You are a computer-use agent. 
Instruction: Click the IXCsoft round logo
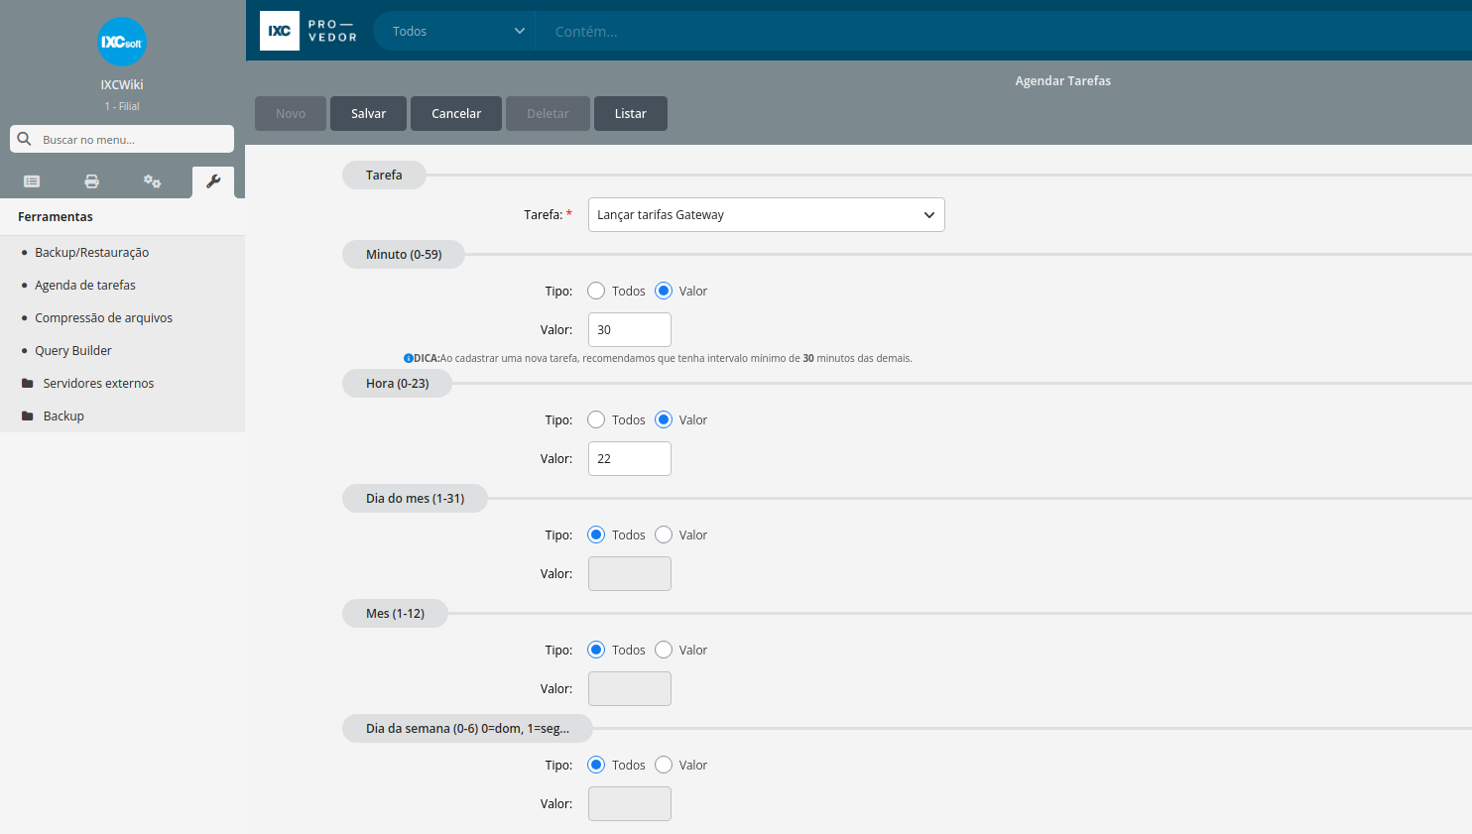coord(122,42)
